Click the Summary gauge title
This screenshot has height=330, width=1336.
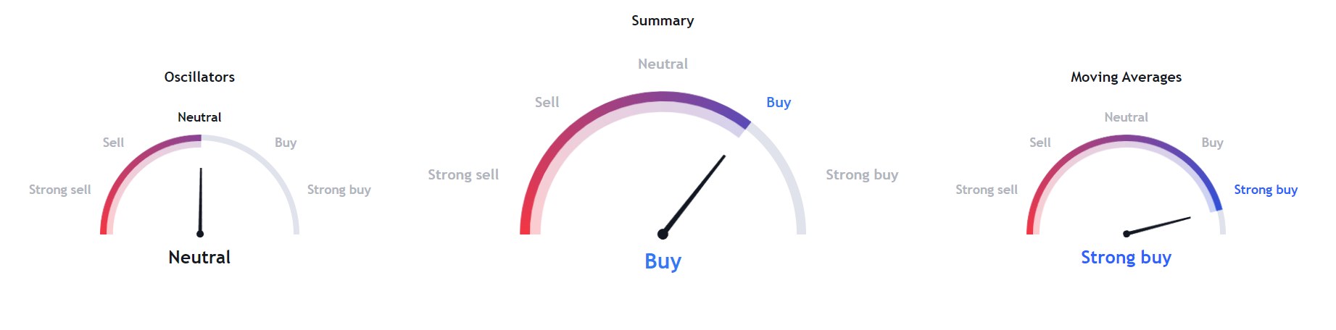tap(663, 21)
